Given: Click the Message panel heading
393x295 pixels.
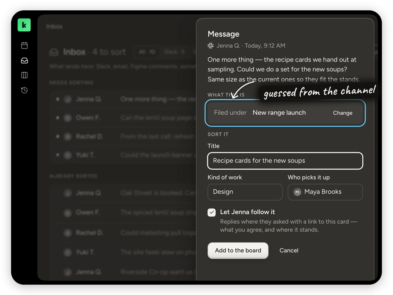Looking at the screenshot, I should click(224, 34).
